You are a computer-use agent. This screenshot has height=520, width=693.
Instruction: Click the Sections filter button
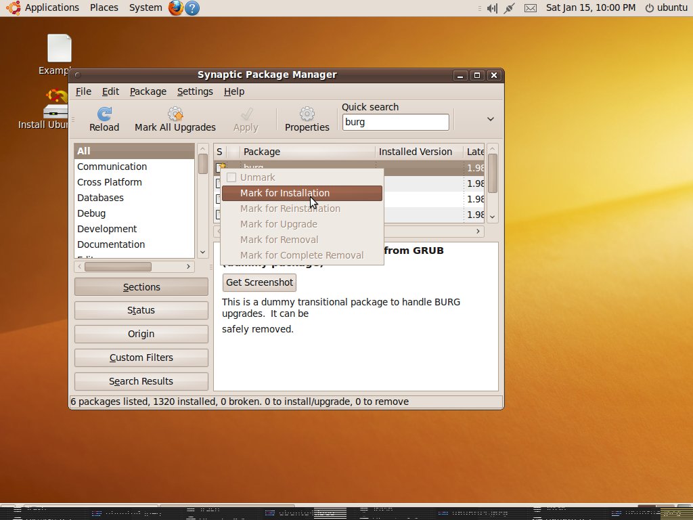click(x=141, y=287)
